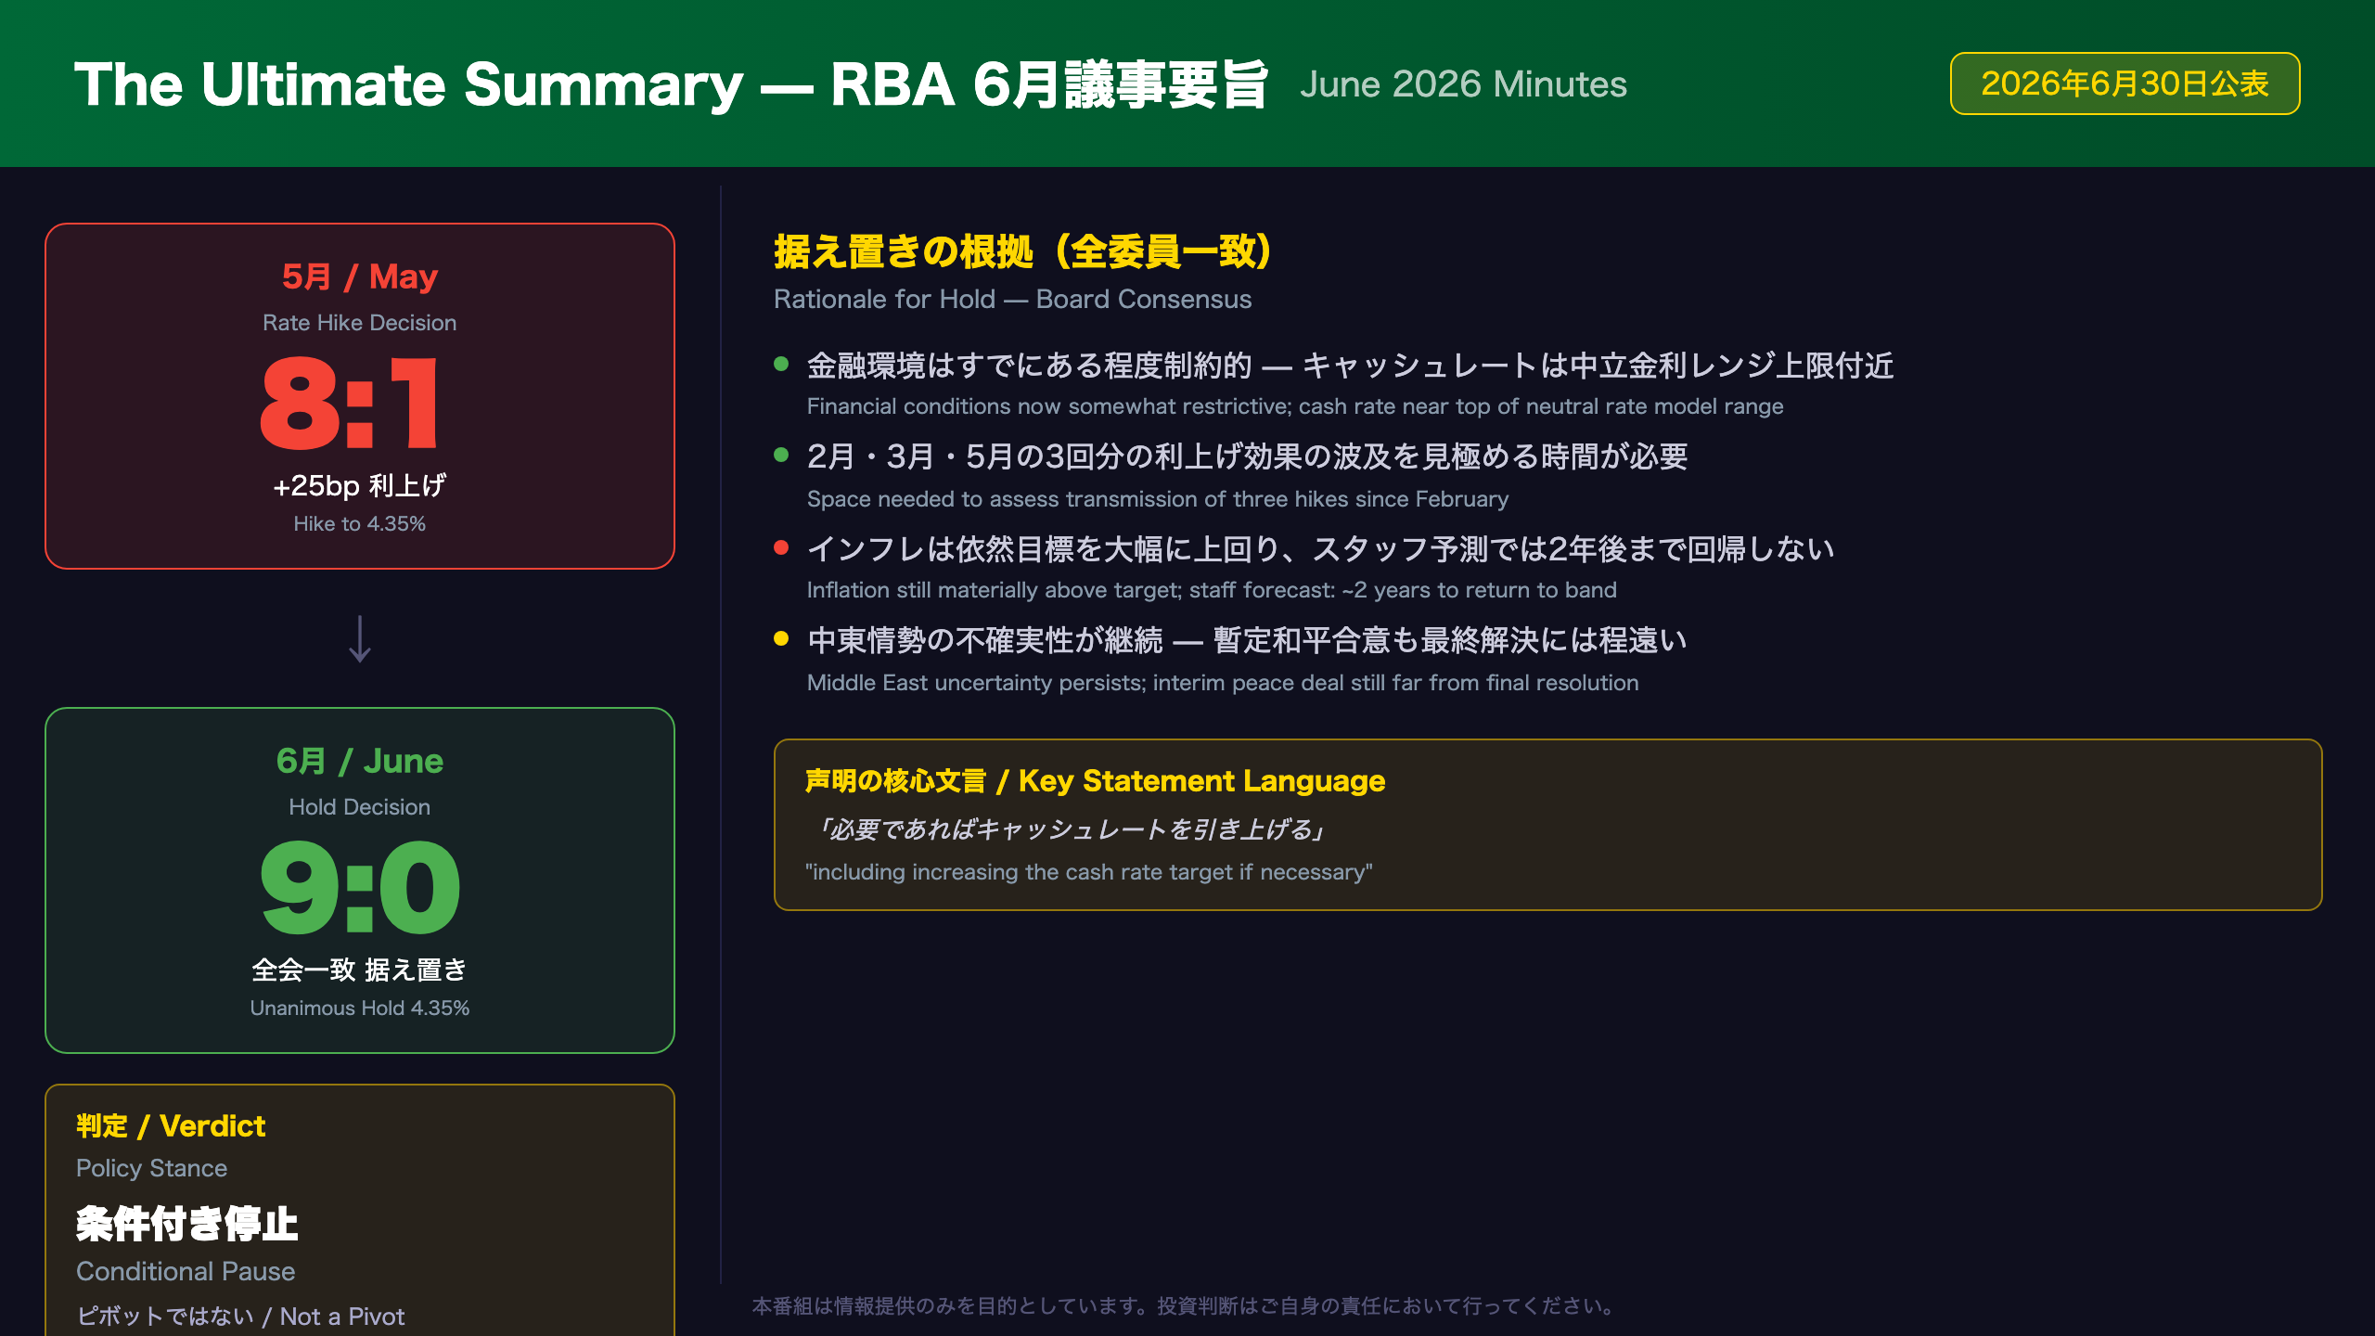This screenshot has height=1336, width=2375.
Task: Click "Unanimous Hold 4.35%" caption
Action: (360, 1008)
